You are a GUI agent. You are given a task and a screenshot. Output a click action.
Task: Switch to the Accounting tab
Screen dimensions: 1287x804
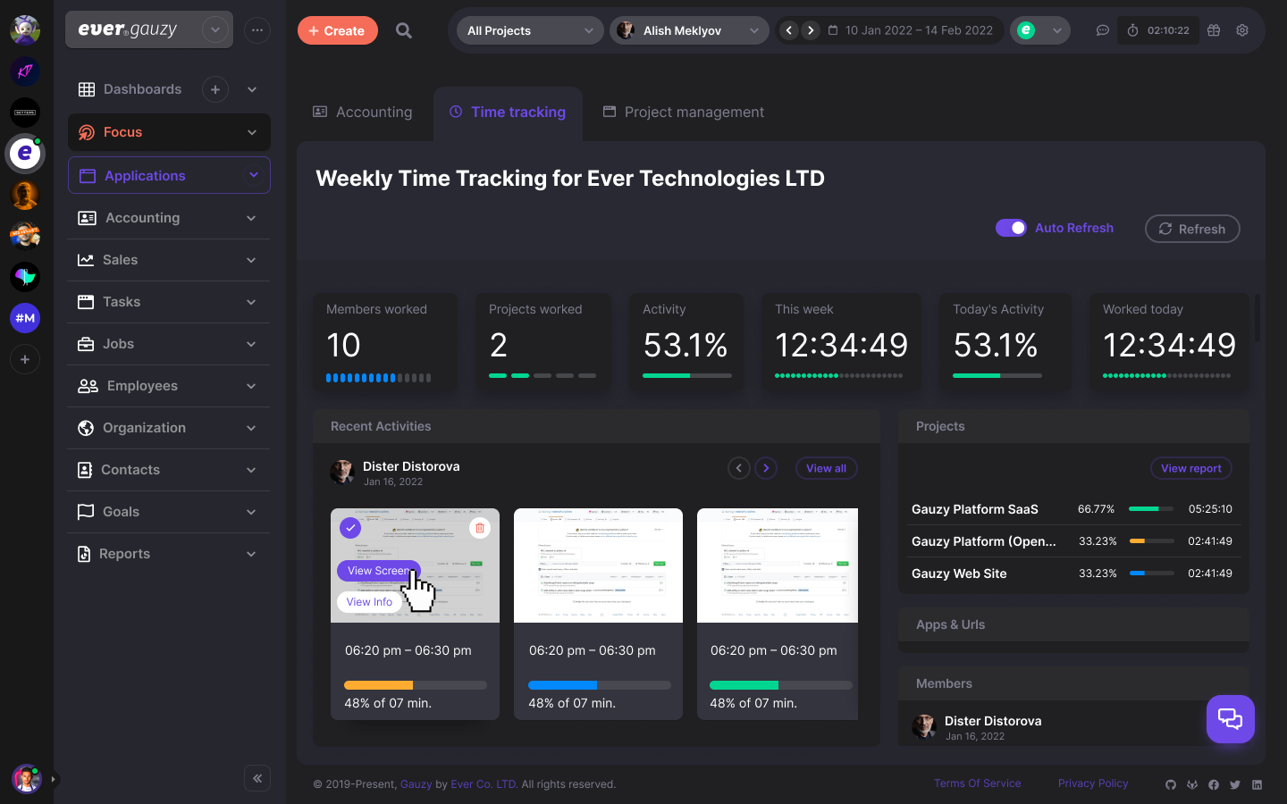coord(363,112)
